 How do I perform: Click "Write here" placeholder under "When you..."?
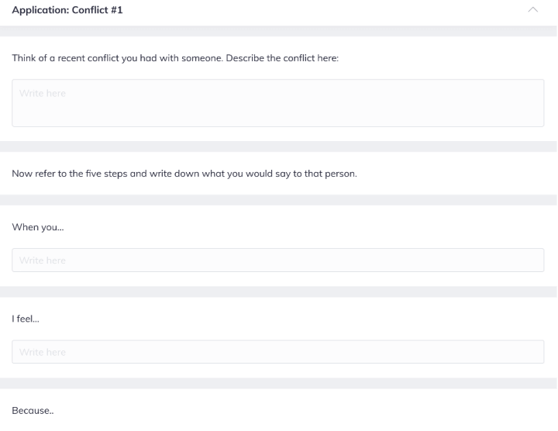pos(43,260)
